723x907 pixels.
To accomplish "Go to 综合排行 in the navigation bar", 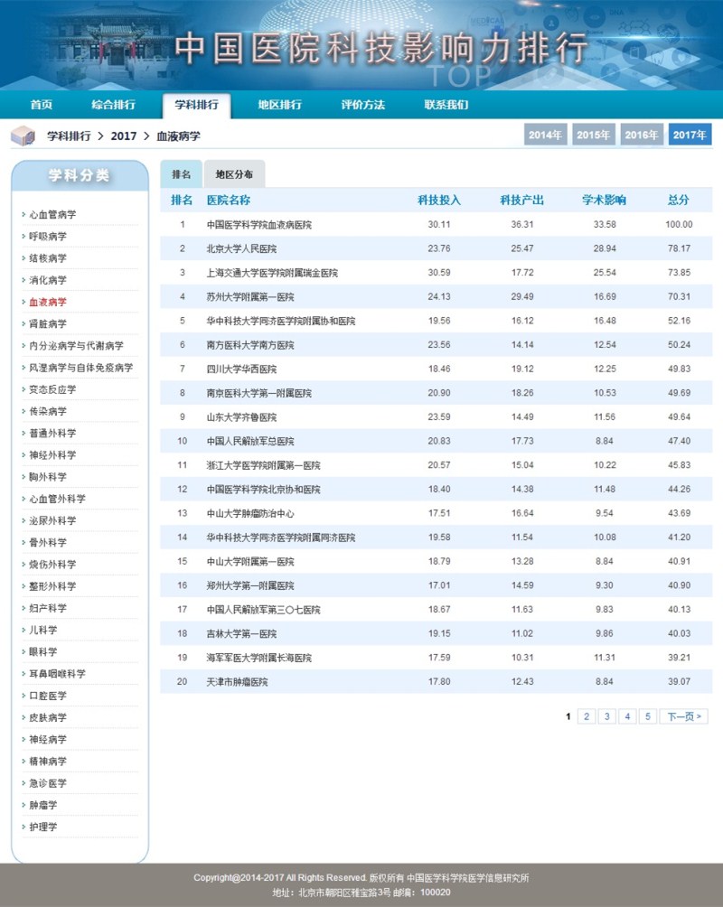I will (113, 105).
